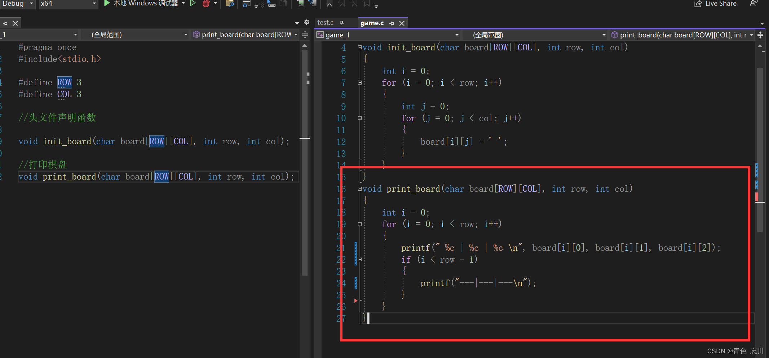Click the decrease indent toolbar icon
The height and width of the screenshot is (358, 769).
300,4
